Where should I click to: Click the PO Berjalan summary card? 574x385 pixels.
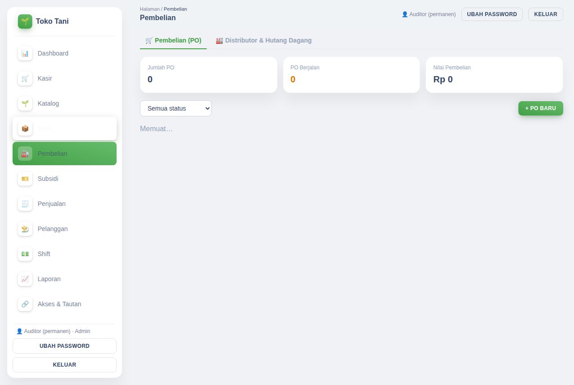point(352,75)
